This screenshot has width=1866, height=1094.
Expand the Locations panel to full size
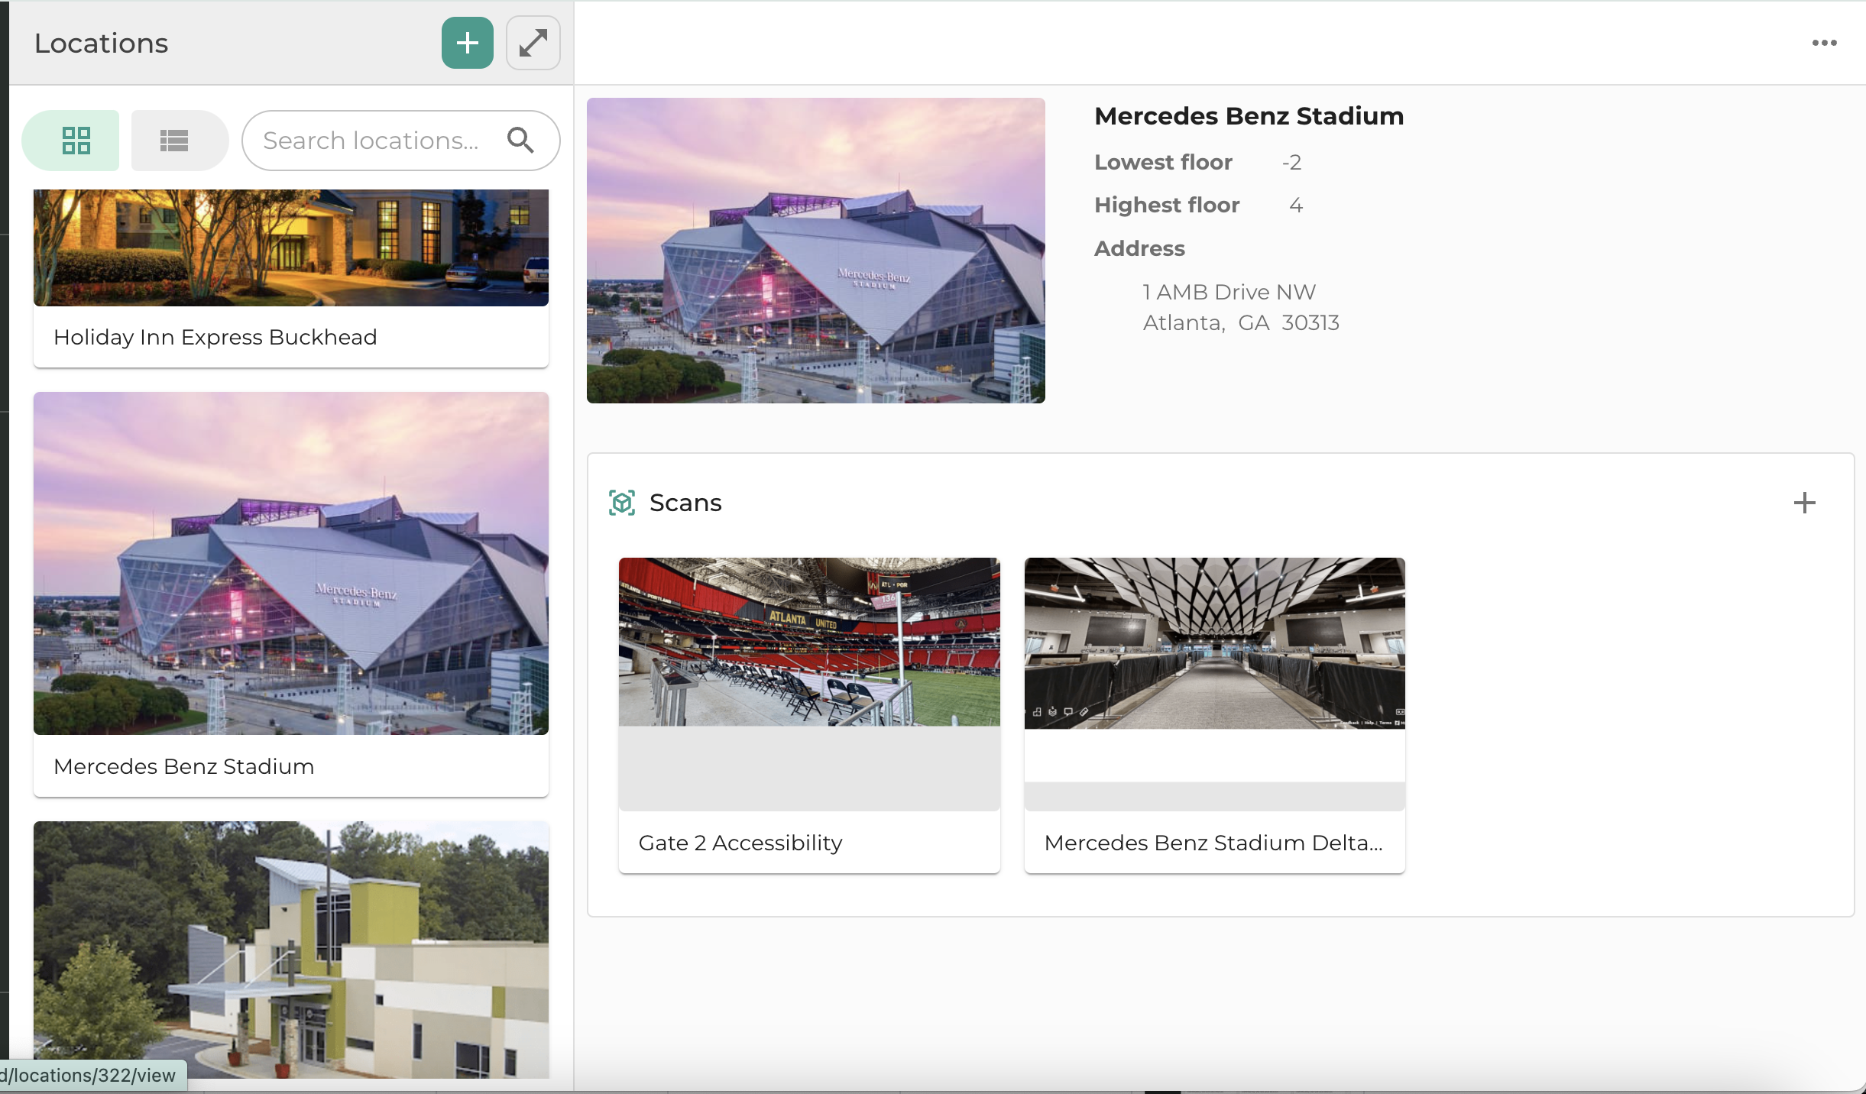click(533, 43)
